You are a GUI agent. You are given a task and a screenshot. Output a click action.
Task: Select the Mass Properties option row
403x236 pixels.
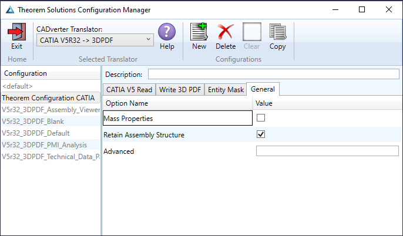[177, 118]
